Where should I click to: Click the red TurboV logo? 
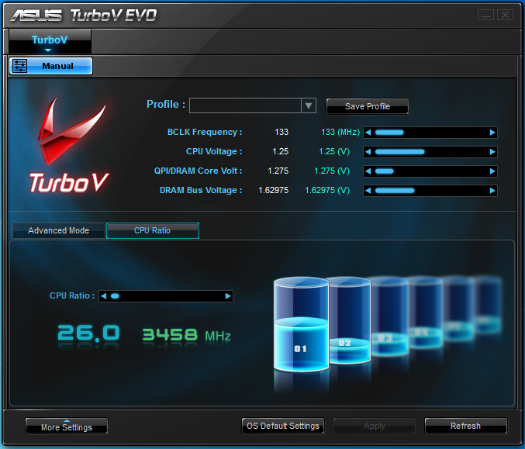click(x=70, y=146)
